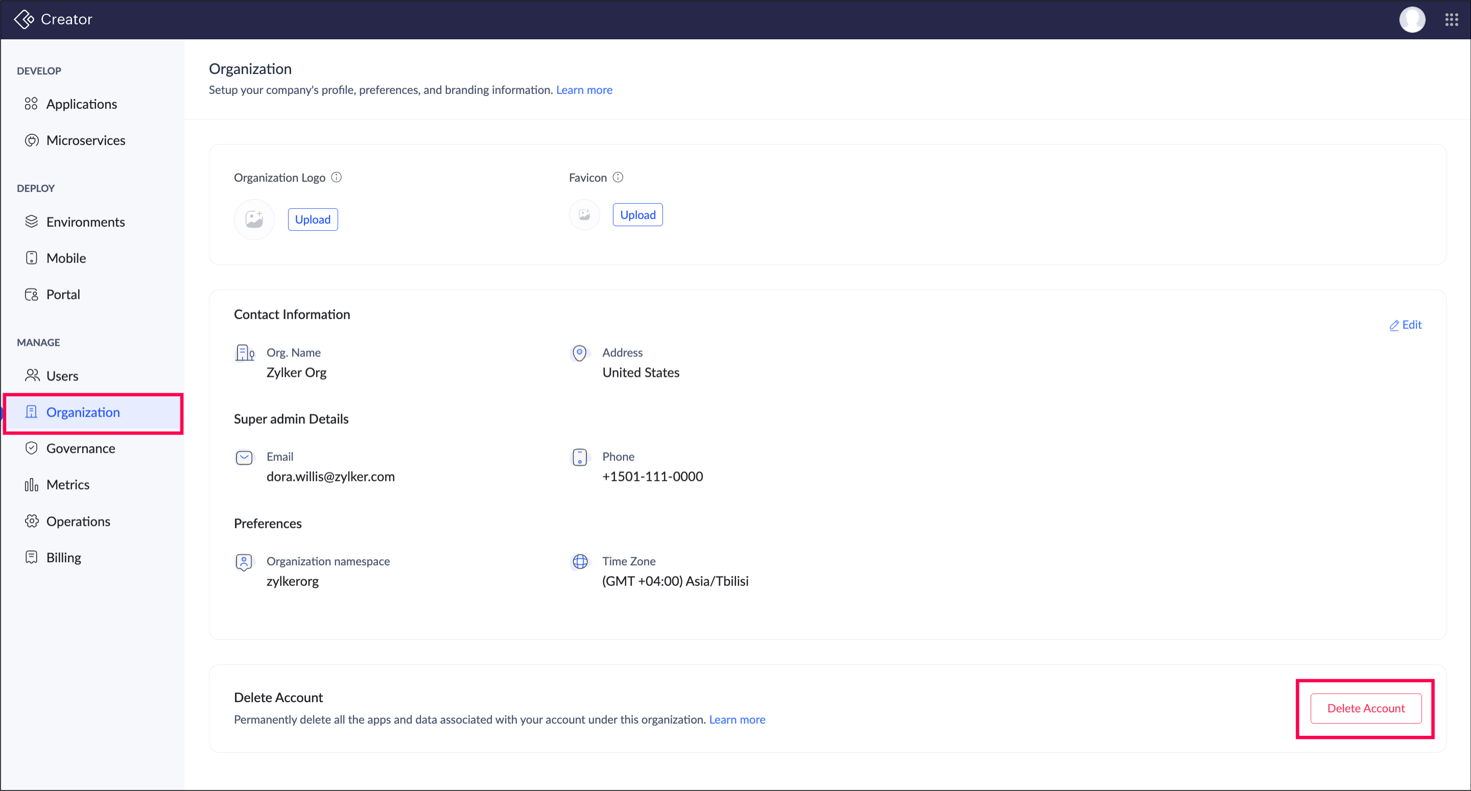Image resolution: width=1471 pixels, height=791 pixels.
Task: Go to Microservices section
Action: [86, 140]
